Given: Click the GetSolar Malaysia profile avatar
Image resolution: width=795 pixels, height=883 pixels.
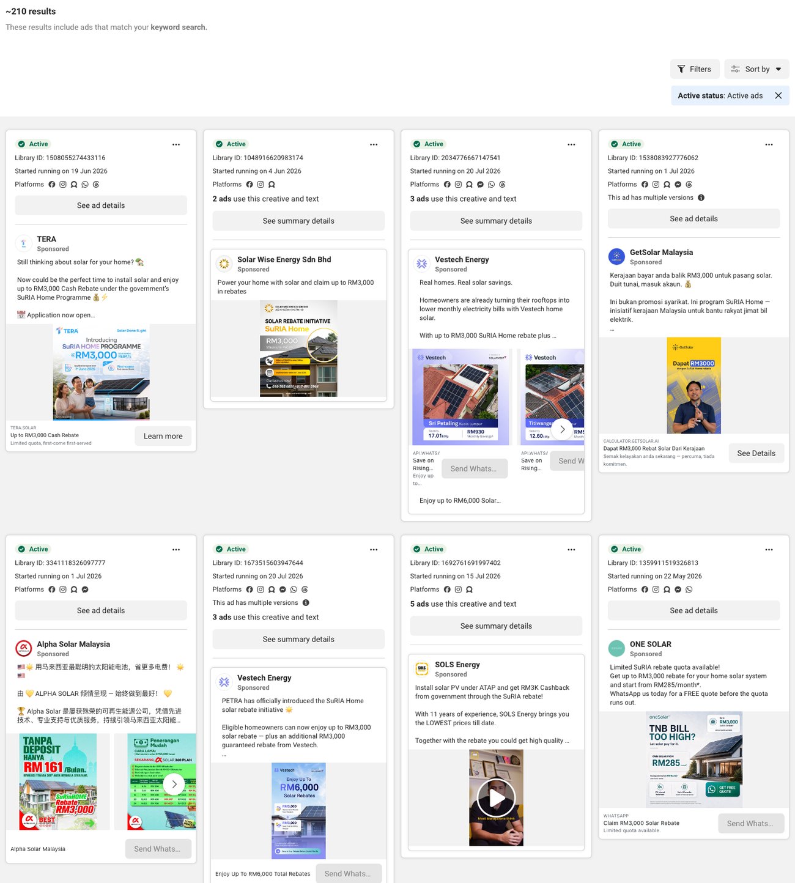Looking at the screenshot, I should (x=616, y=256).
